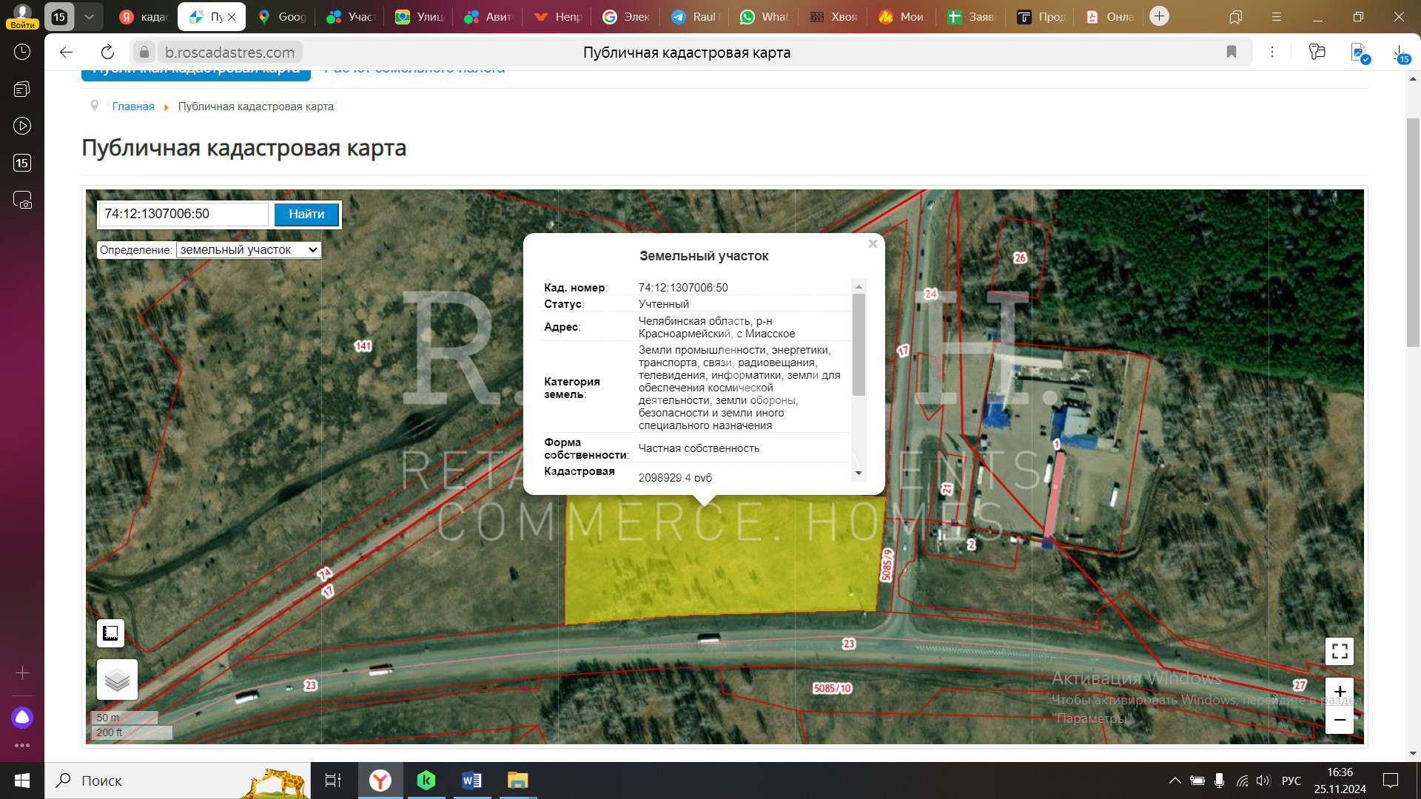
Task: Close the land parcel info popup
Action: (x=873, y=244)
